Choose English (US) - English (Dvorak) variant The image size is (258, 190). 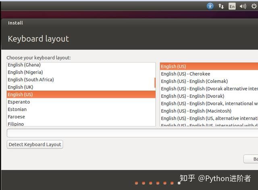209,96
